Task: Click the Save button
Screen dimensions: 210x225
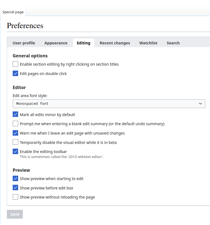Action: (x=15, y=214)
